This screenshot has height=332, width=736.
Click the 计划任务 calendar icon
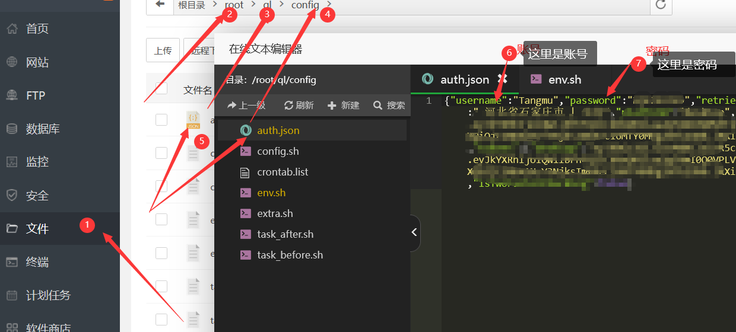tap(12, 295)
